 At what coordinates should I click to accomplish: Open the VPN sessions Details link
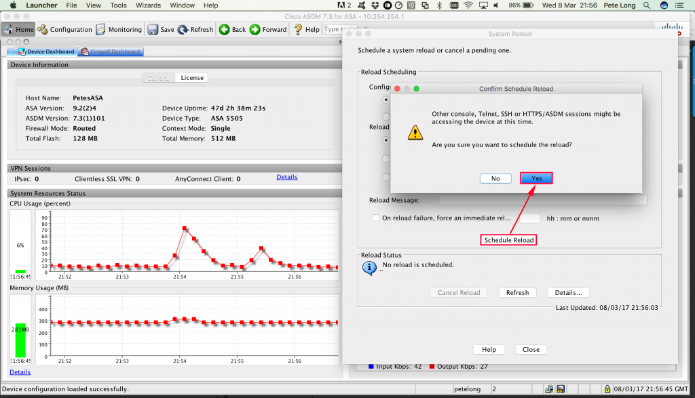point(286,177)
